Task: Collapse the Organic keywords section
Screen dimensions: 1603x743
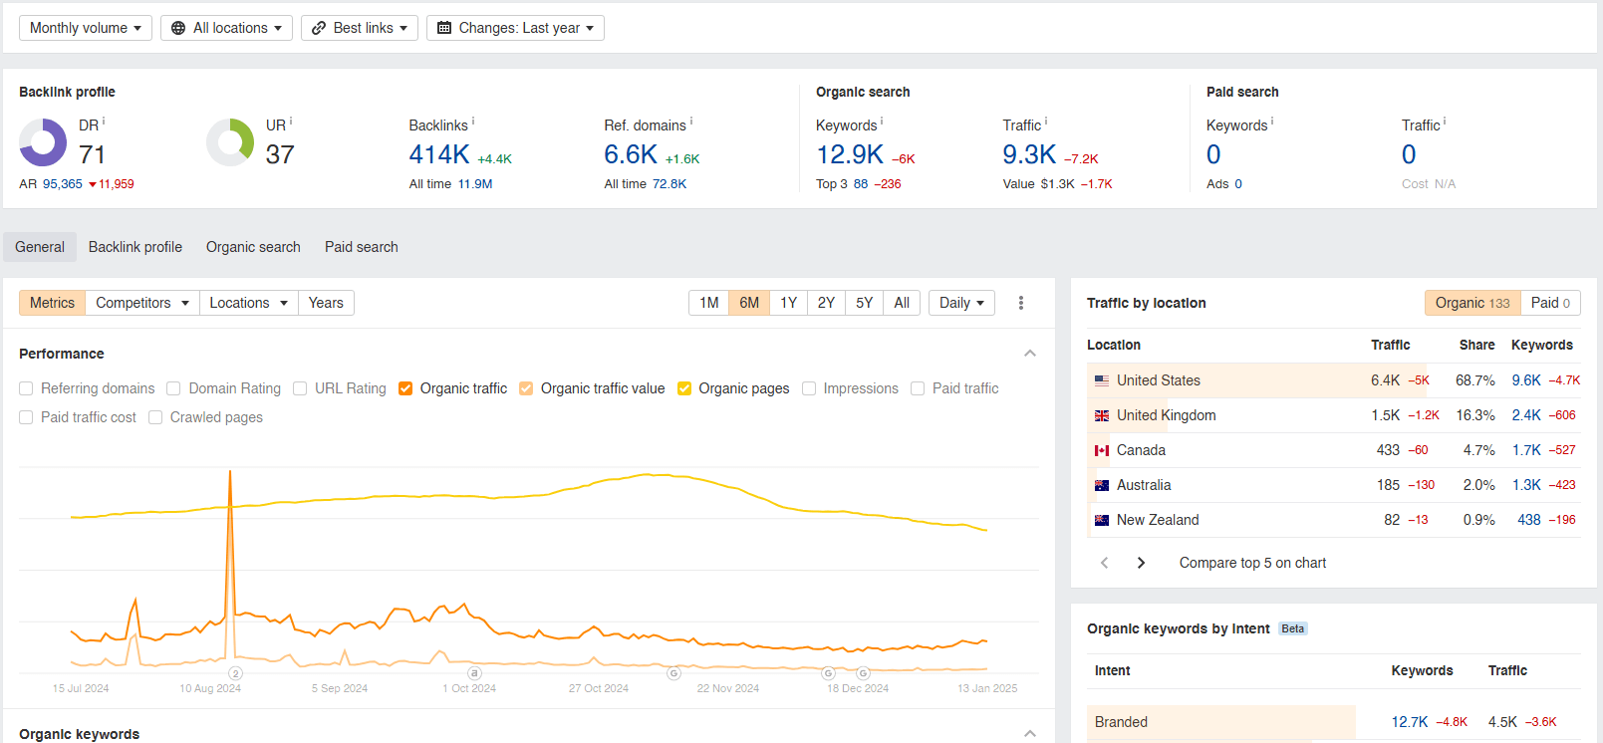Action: click(x=1030, y=734)
